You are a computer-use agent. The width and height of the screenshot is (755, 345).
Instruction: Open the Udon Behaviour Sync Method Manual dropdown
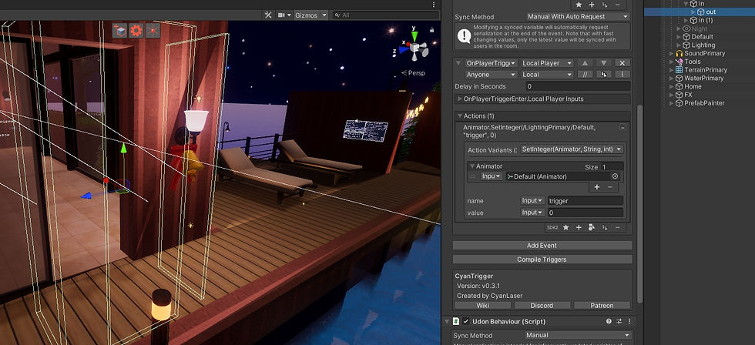pos(578,336)
